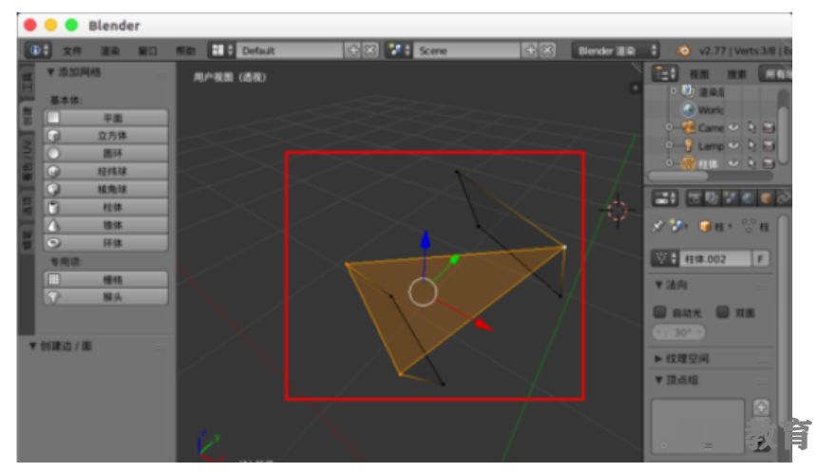Image resolution: width=818 pixels, height=472 pixels.
Task: Toggle Camera visibility eye in Outliner
Action: 732,127
